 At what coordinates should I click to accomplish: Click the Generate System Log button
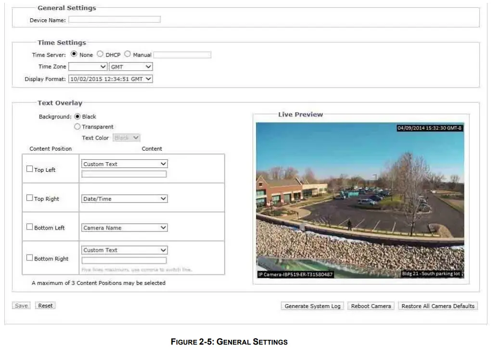click(312, 306)
